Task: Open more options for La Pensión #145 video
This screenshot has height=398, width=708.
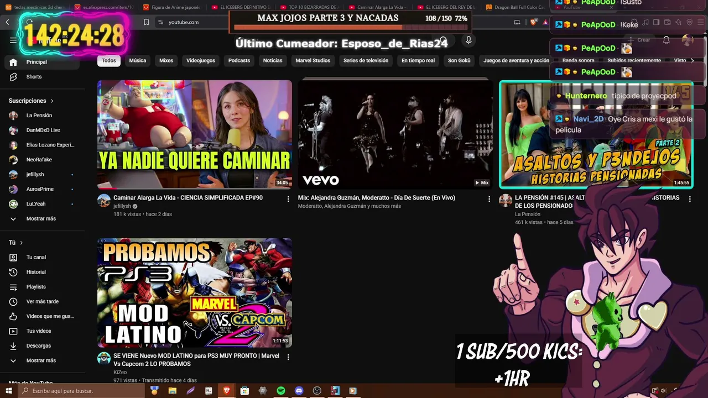Action: [x=689, y=199]
